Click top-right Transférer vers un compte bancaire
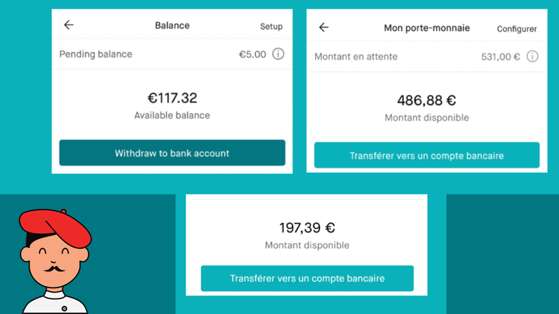Viewport: 559px width, 314px height. (427, 155)
